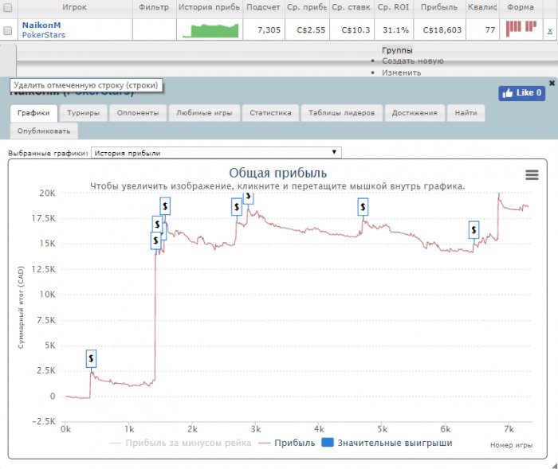Click the dollar marker near game 2,700

click(x=237, y=207)
